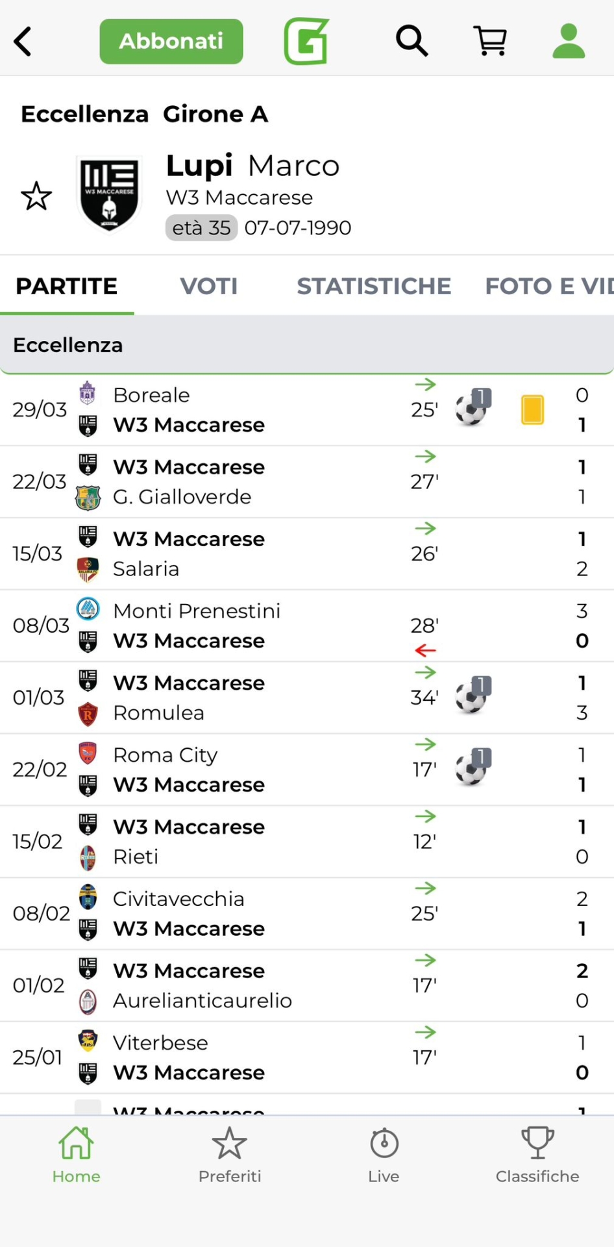Viewport: 614px width, 1247px height.
Task: Toggle favorite star for Lupi Marco
Action: click(36, 196)
